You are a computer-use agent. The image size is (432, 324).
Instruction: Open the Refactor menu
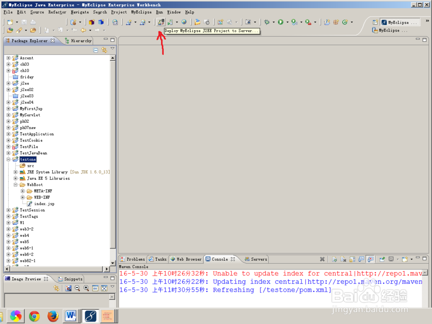tap(57, 12)
